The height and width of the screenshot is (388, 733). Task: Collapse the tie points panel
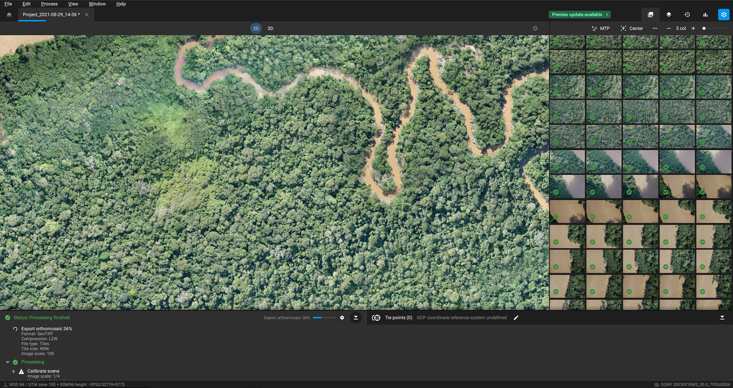pos(722,317)
